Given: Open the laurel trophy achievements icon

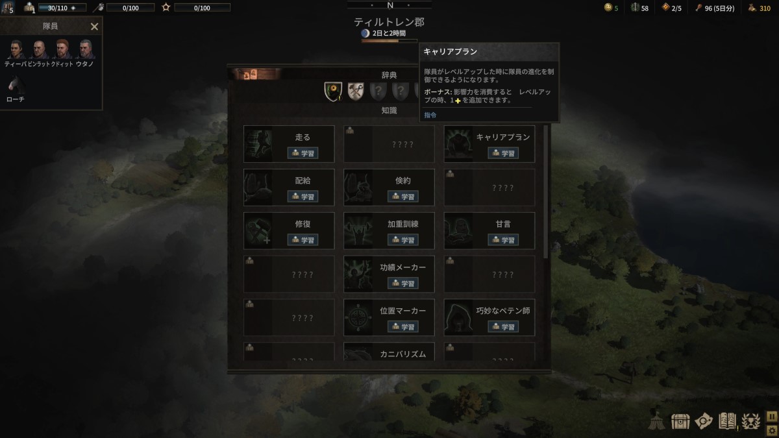Looking at the screenshot, I should click(x=751, y=421).
